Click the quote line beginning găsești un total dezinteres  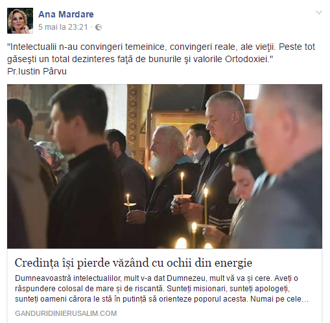coord(139,59)
